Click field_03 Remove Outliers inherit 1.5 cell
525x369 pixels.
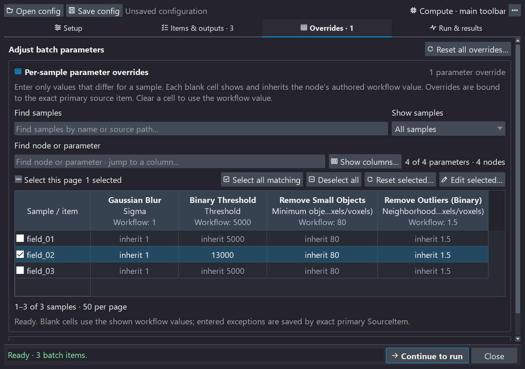pos(433,271)
